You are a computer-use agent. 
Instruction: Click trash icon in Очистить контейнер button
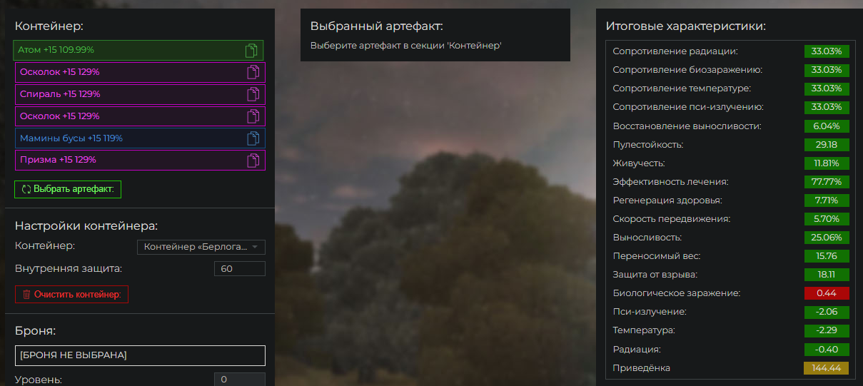[26, 295]
